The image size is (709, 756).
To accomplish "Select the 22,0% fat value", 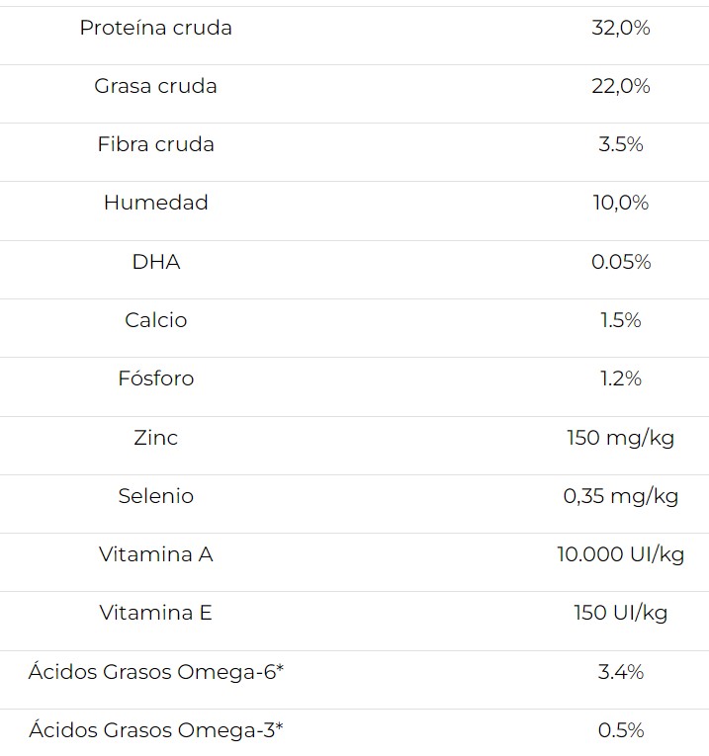I will click(620, 86).
